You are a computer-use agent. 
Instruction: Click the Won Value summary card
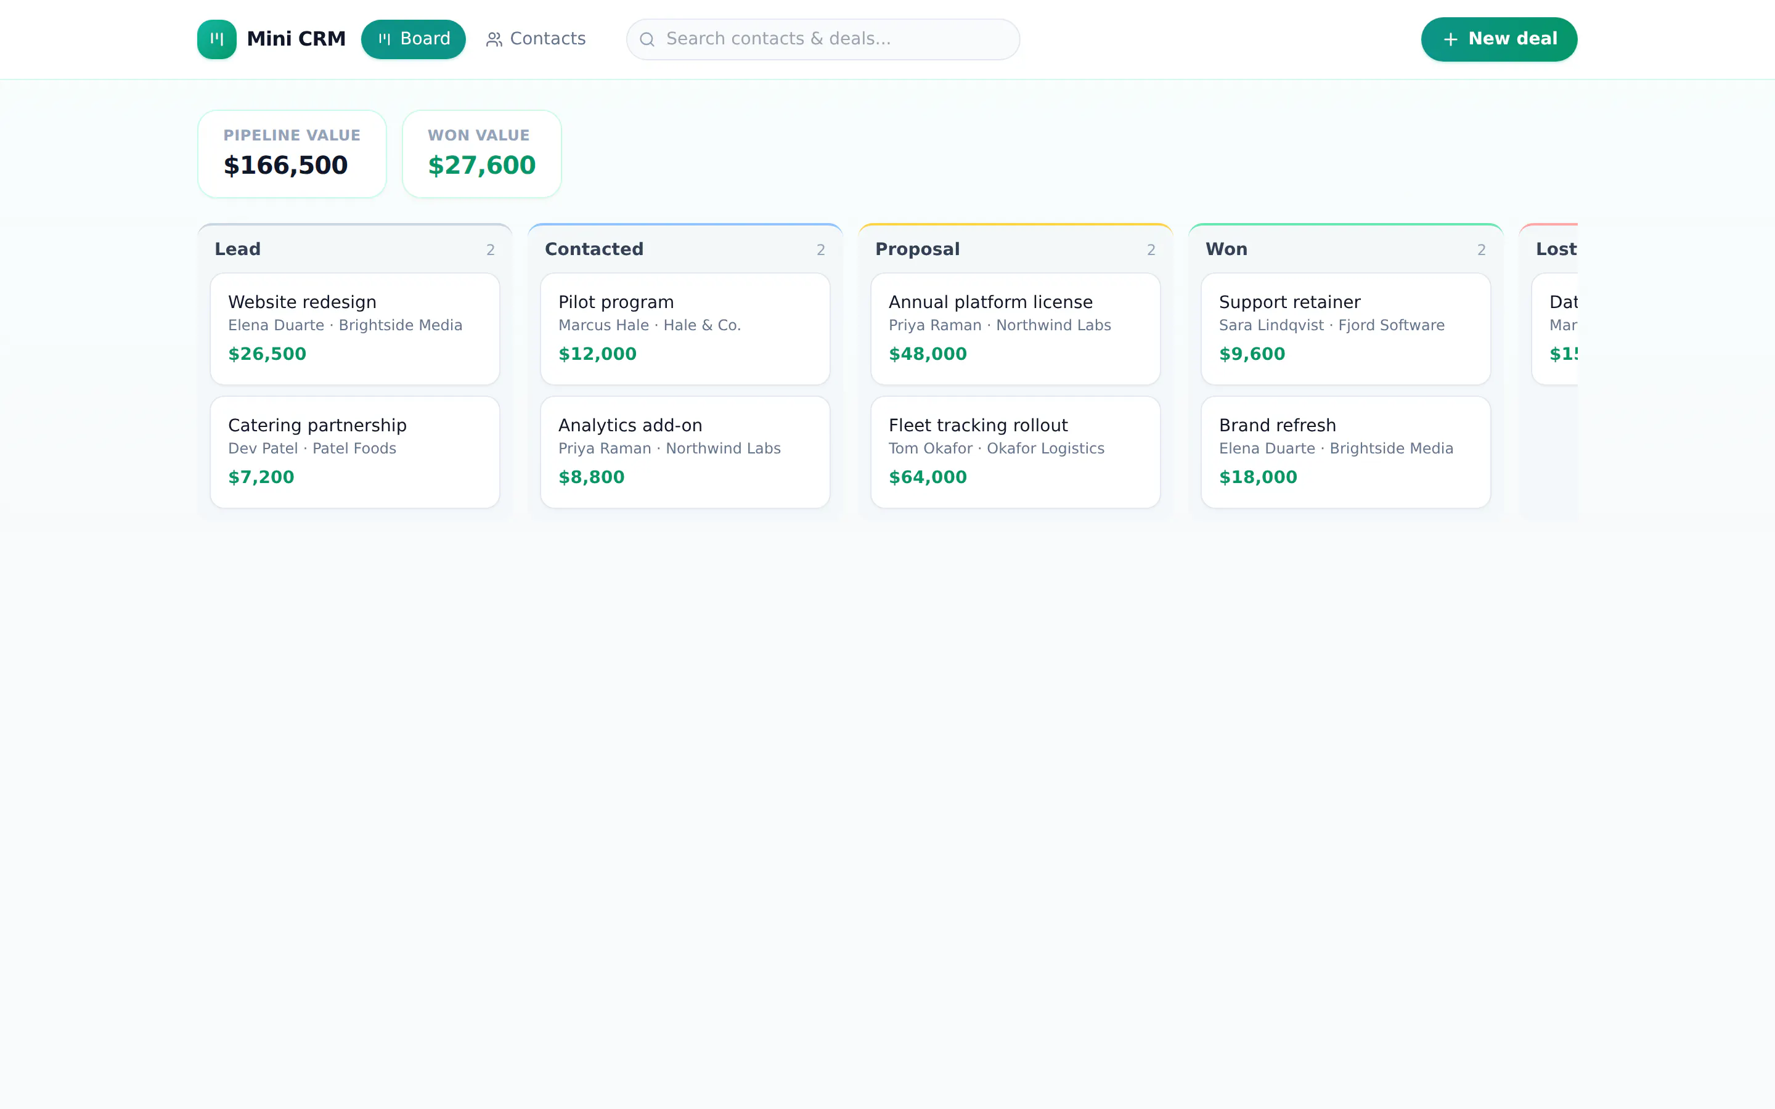click(x=482, y=154)
